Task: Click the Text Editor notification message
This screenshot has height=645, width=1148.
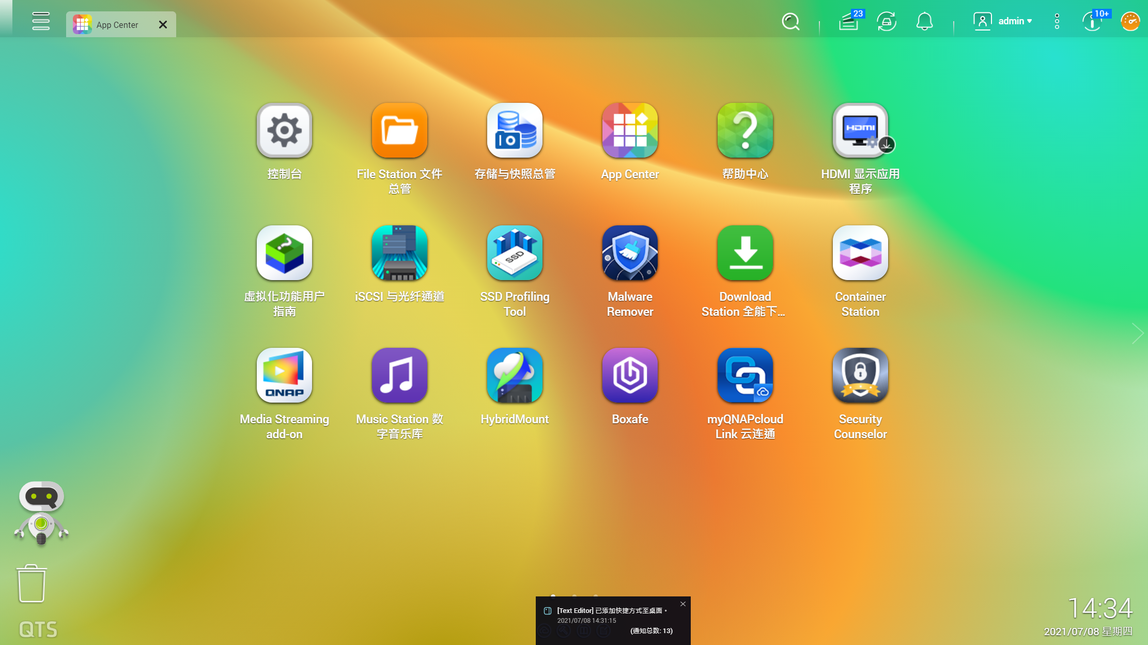Action: pos(612,610)
